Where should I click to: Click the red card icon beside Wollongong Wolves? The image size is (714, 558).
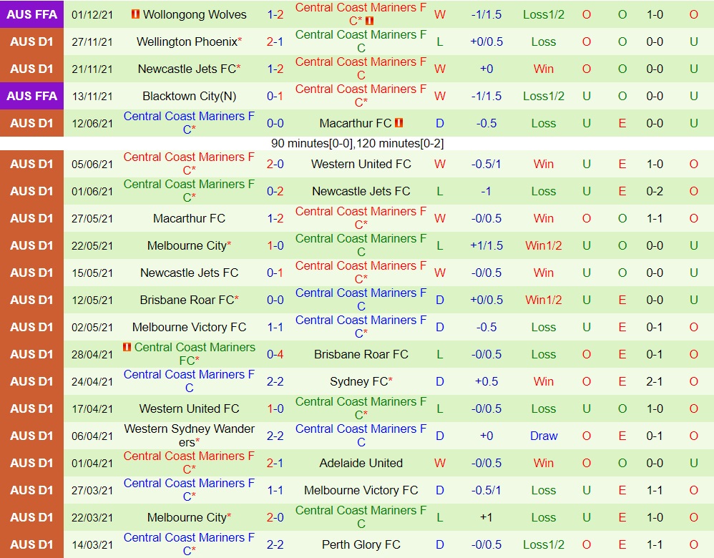pyautogui.click(x=136, y=14)
